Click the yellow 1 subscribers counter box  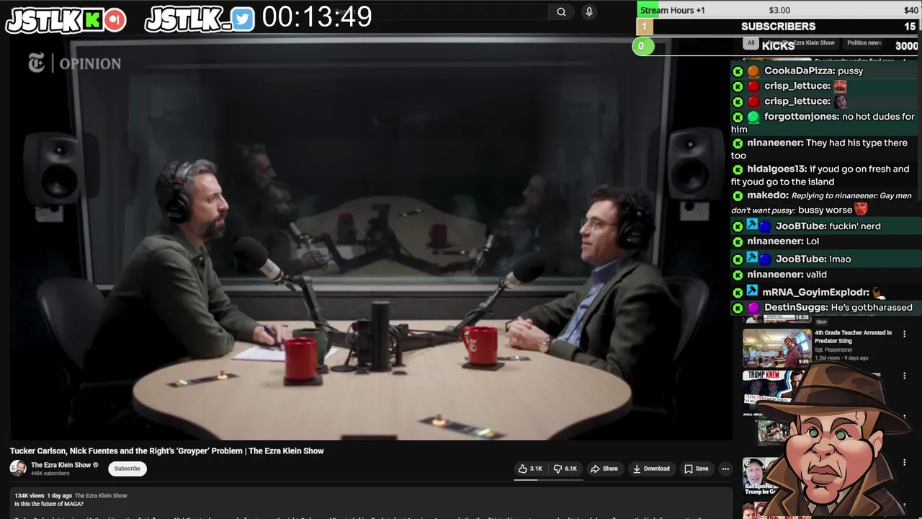pos(643,27)
